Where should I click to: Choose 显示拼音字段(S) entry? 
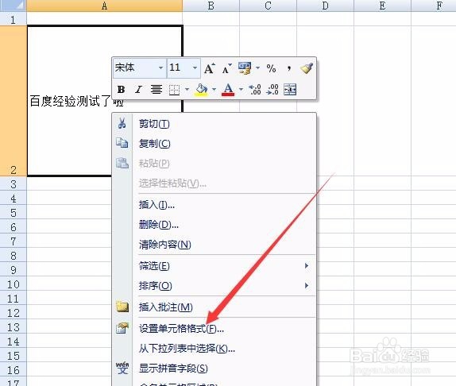click(x=214, y=369)
